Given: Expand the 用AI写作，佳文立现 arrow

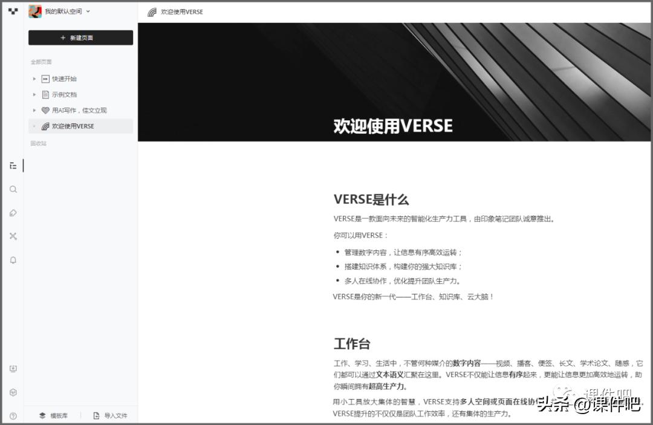Looking at the screenshot, I should pos(34,110).
